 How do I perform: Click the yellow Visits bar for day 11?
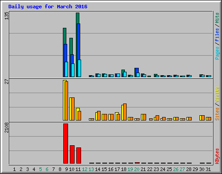coord(77,114)
